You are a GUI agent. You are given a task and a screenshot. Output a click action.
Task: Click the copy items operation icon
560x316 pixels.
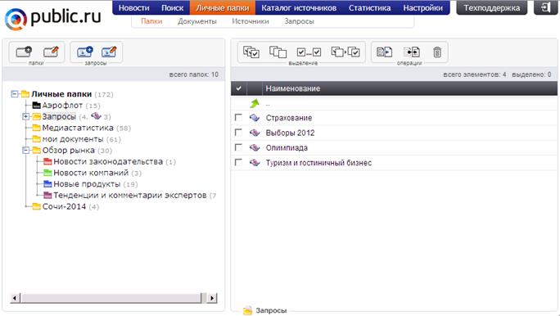(x=384, y=52)
